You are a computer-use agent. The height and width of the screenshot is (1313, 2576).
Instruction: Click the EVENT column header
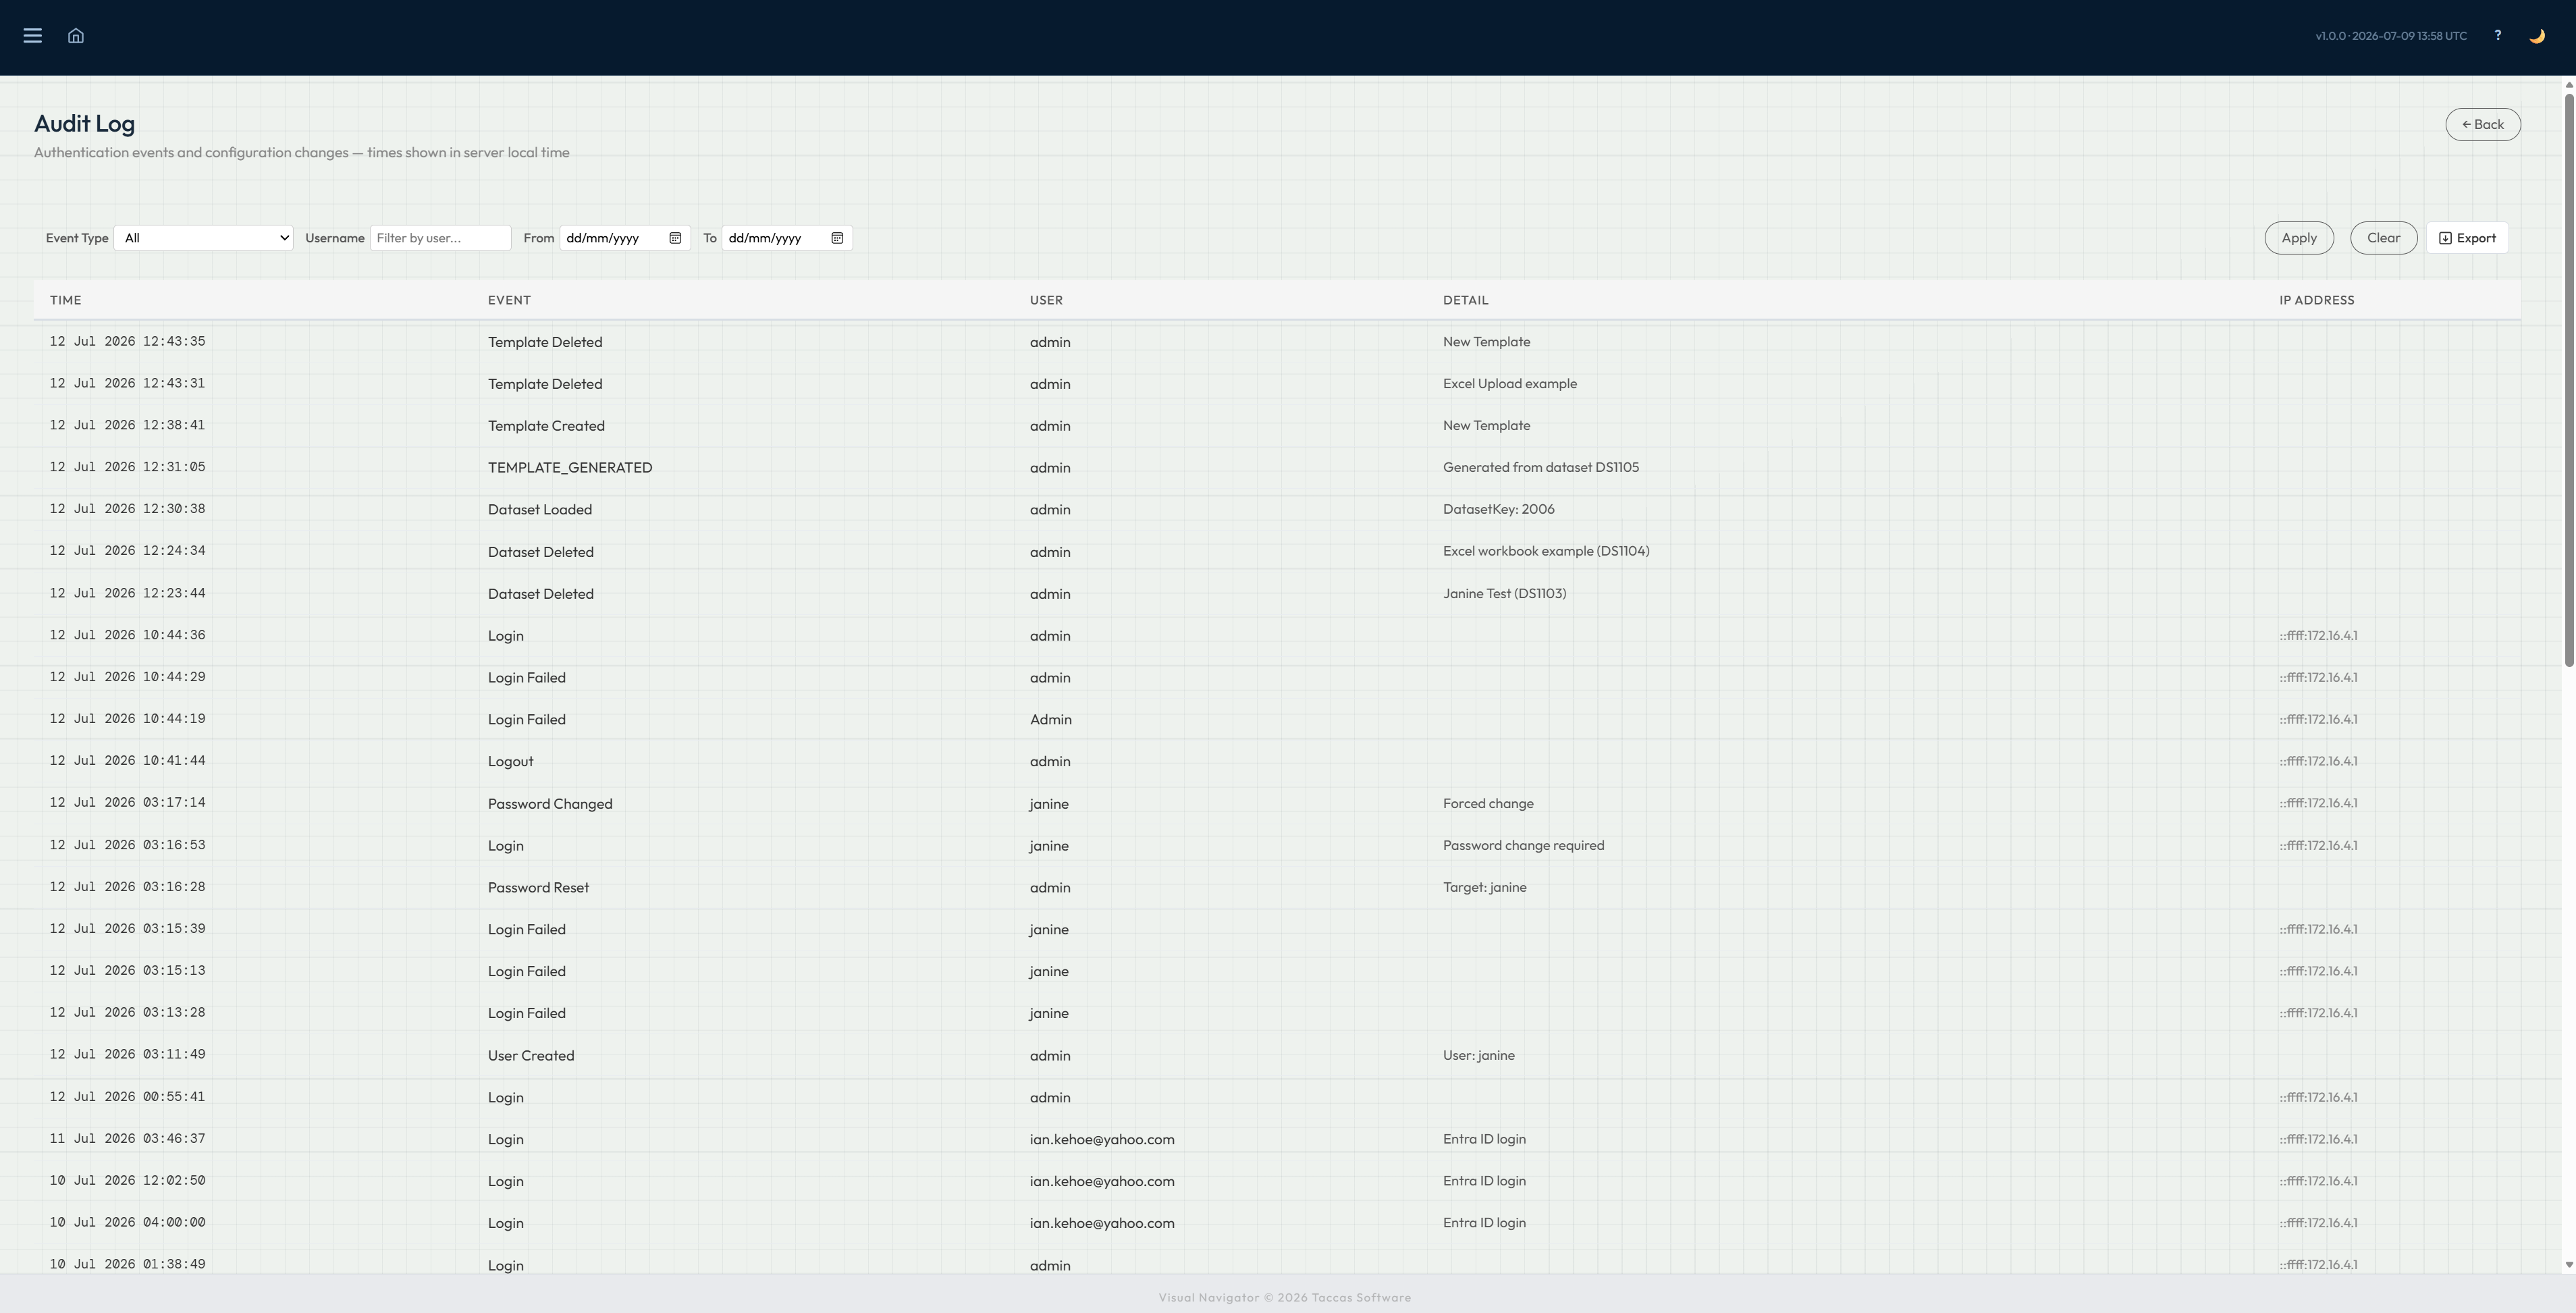509,300
